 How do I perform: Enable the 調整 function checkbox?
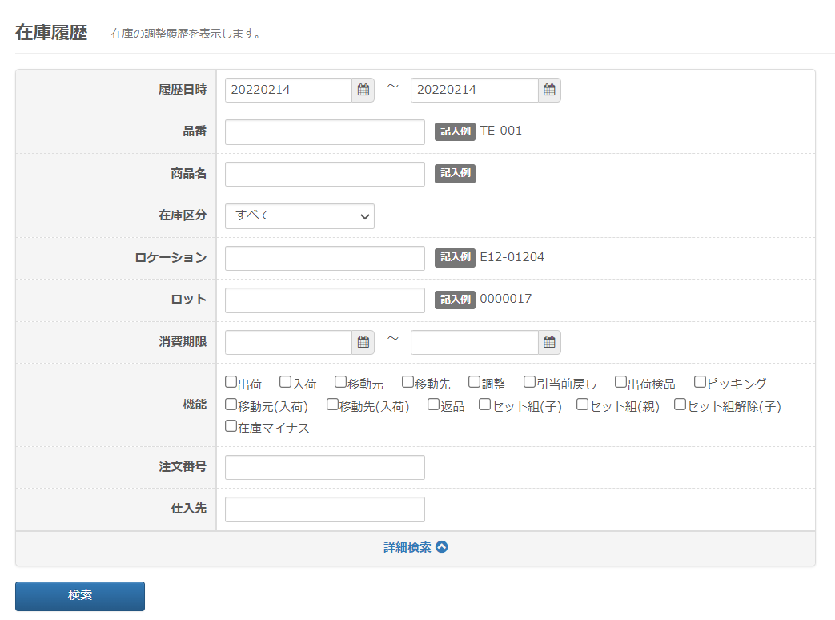[x=475, y=383]
